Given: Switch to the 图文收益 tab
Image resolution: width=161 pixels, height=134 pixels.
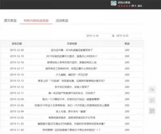Looking at the screenshot, I should pyautogui.click(x=10, y=20).
